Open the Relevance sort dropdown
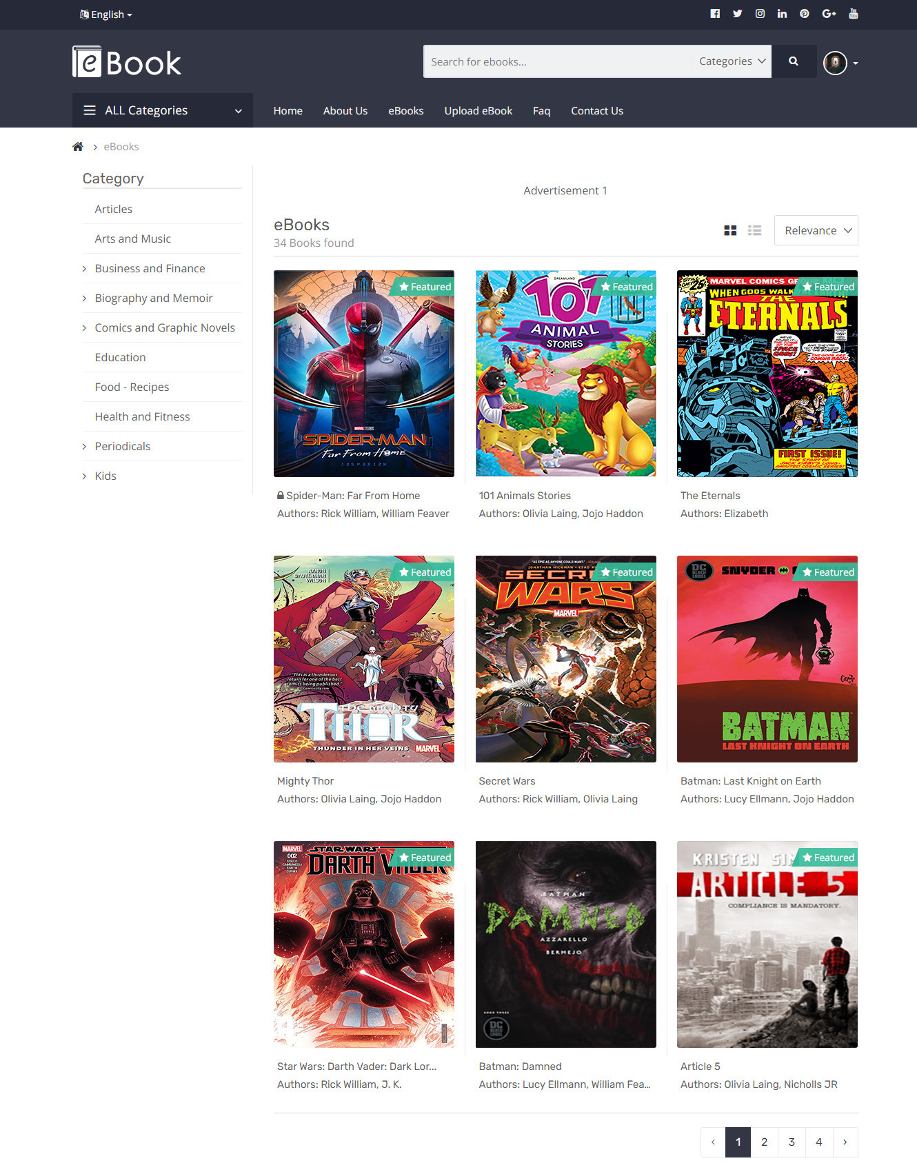The height and width of the screenshot is (1163, 917). [816, 230]
